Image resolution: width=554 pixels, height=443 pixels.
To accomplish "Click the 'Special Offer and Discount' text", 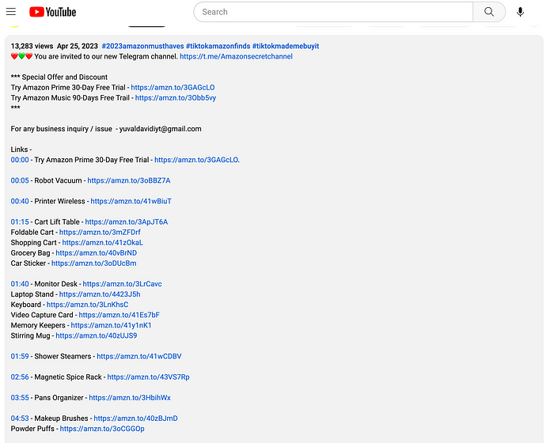I will [65, 77].
